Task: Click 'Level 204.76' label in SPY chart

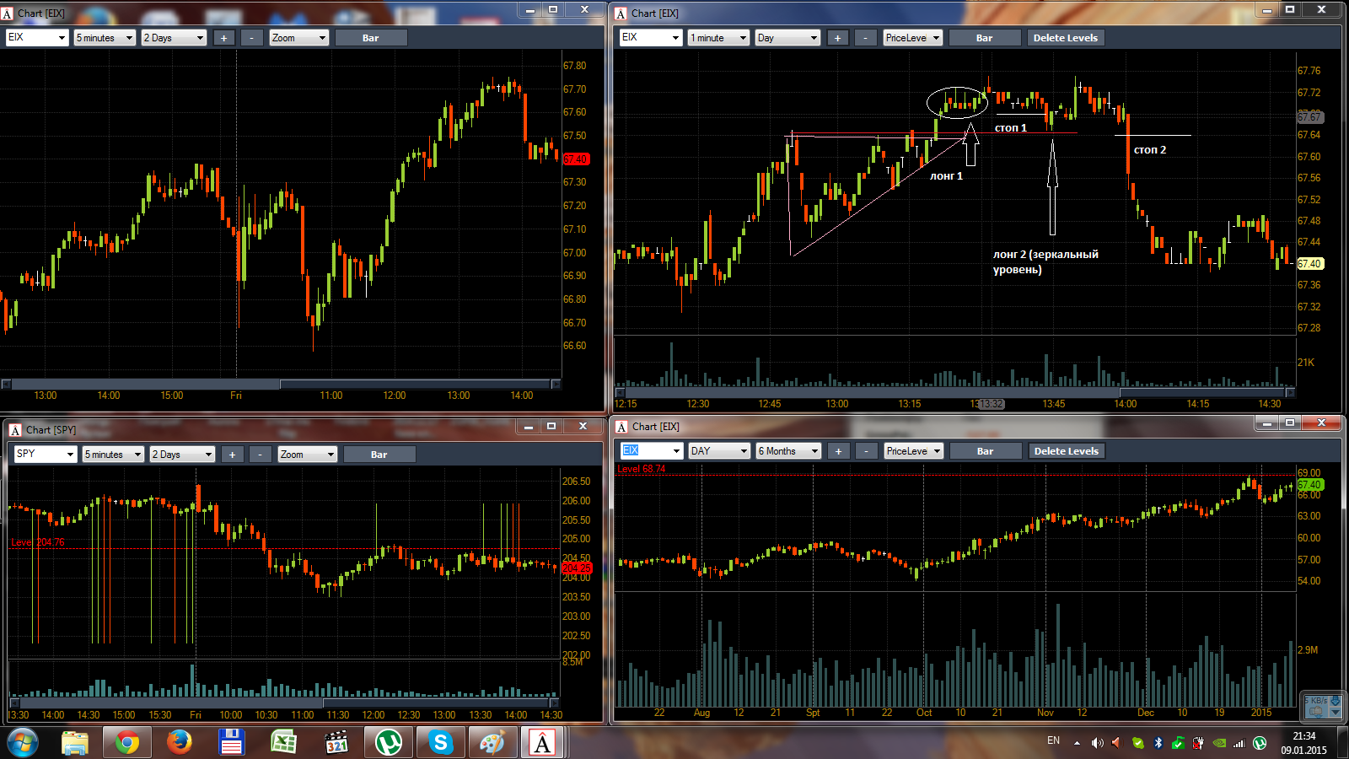Action: point(38,542)
